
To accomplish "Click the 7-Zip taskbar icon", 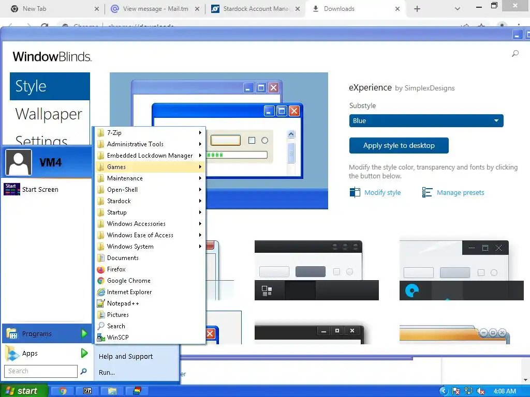I will click(87, 391).
